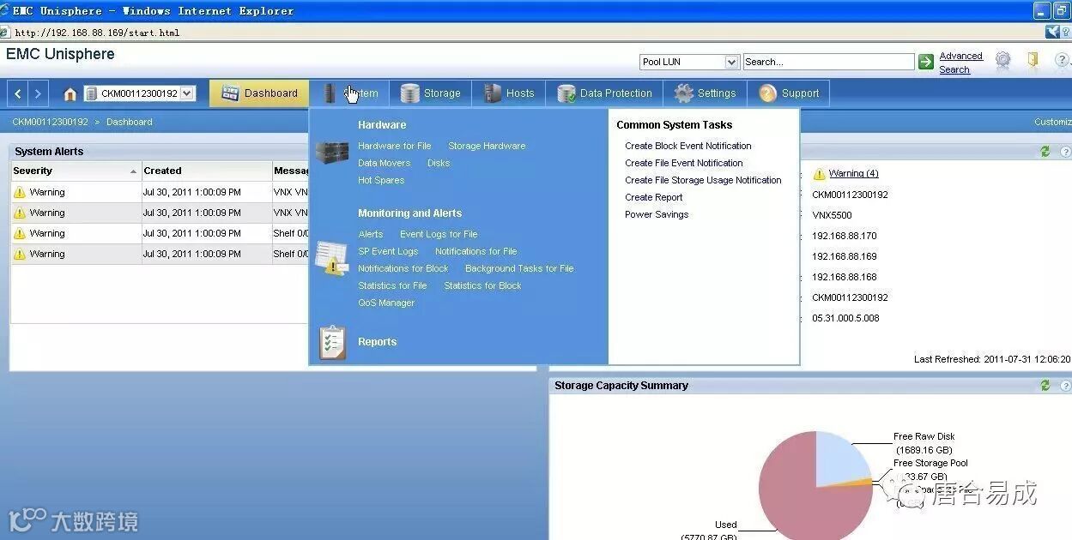Open Statistics for File
This screenshot has width=1072, height=540.
point(392,285)
